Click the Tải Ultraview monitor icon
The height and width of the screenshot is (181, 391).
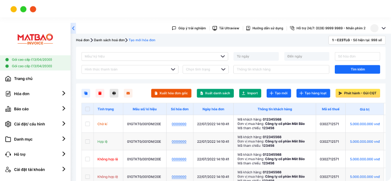pyautogui.click(x=215, y=28)
